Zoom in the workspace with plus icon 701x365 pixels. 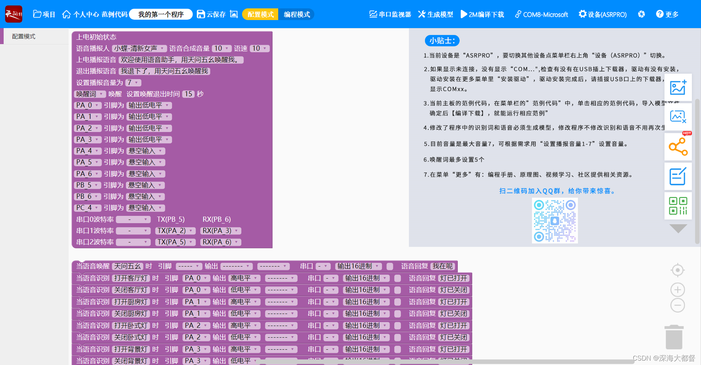[678, 290]
